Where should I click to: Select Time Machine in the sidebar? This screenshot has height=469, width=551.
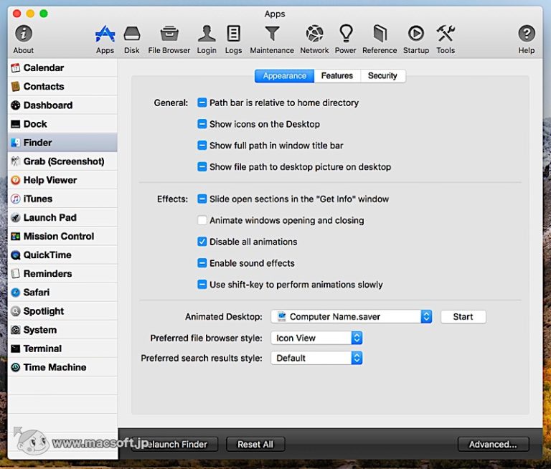[62, 367]
